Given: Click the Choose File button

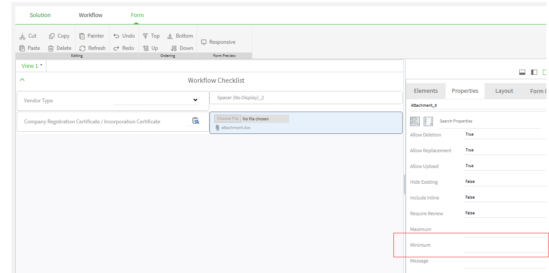Looking at the screenshot, I should click(x=227, y=119).
